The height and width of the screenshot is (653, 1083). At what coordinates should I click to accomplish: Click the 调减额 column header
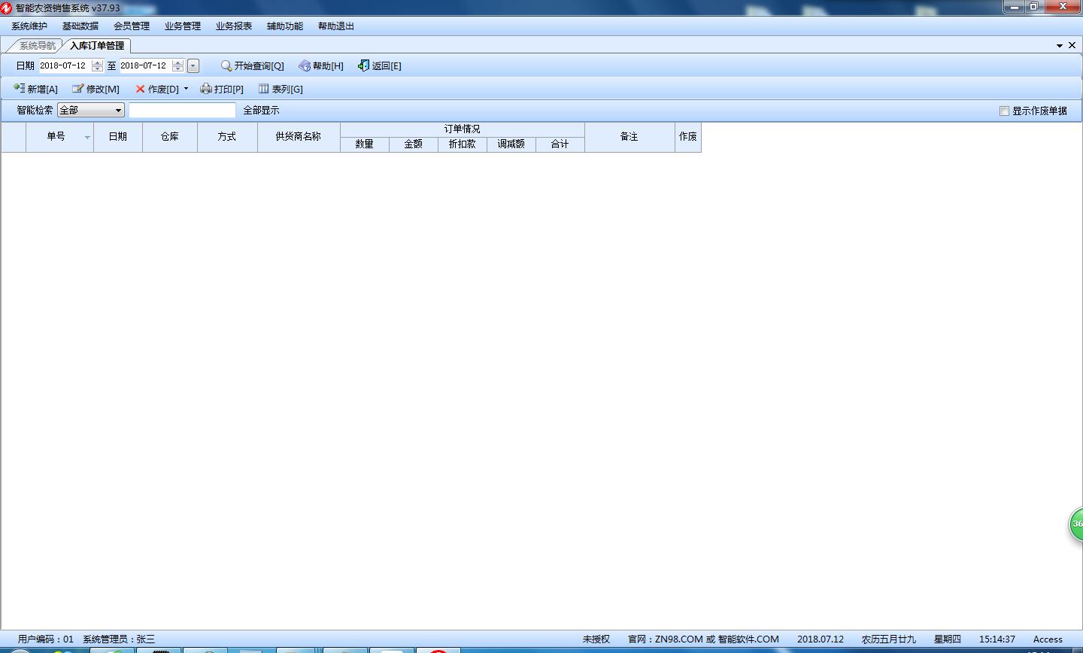511,144
